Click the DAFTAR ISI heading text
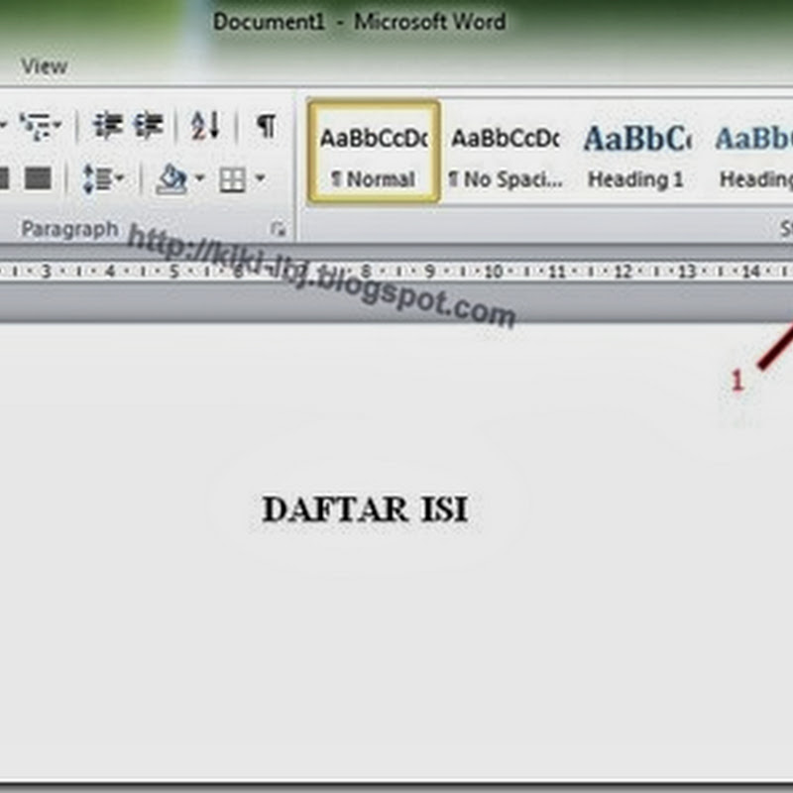The height and width of the screenshot is (793, 793). tap(365, 510)
